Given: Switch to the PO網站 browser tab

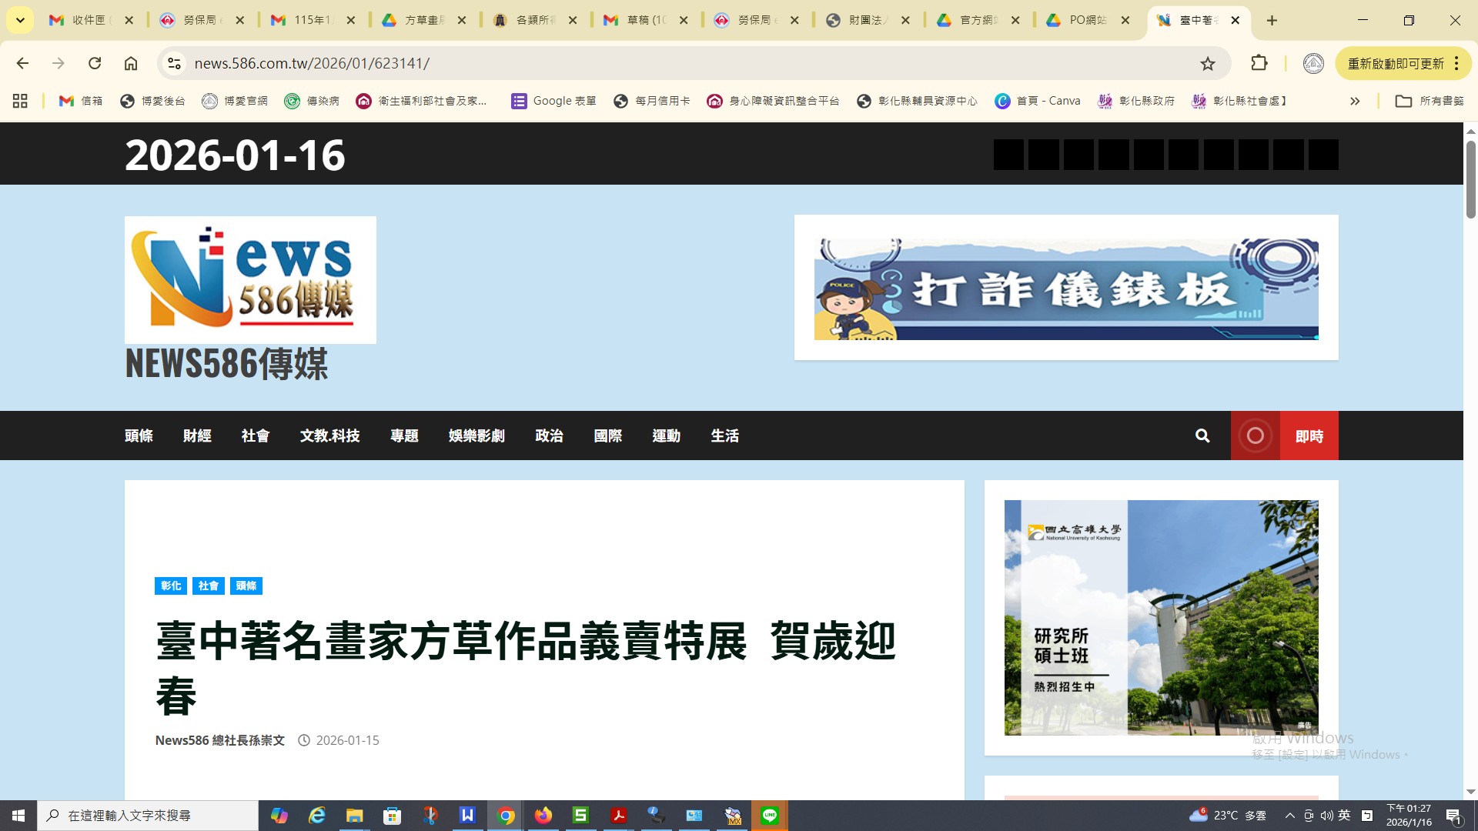Looking at the screenshot, I should click(1087, 20).
